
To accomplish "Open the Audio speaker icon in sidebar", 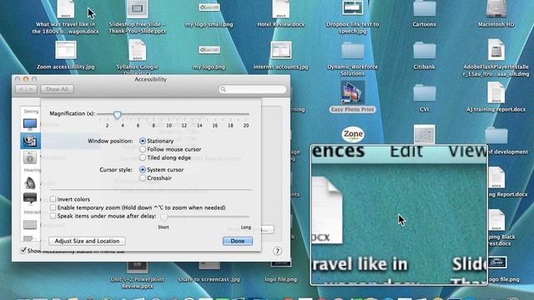I will coord(30,183).
